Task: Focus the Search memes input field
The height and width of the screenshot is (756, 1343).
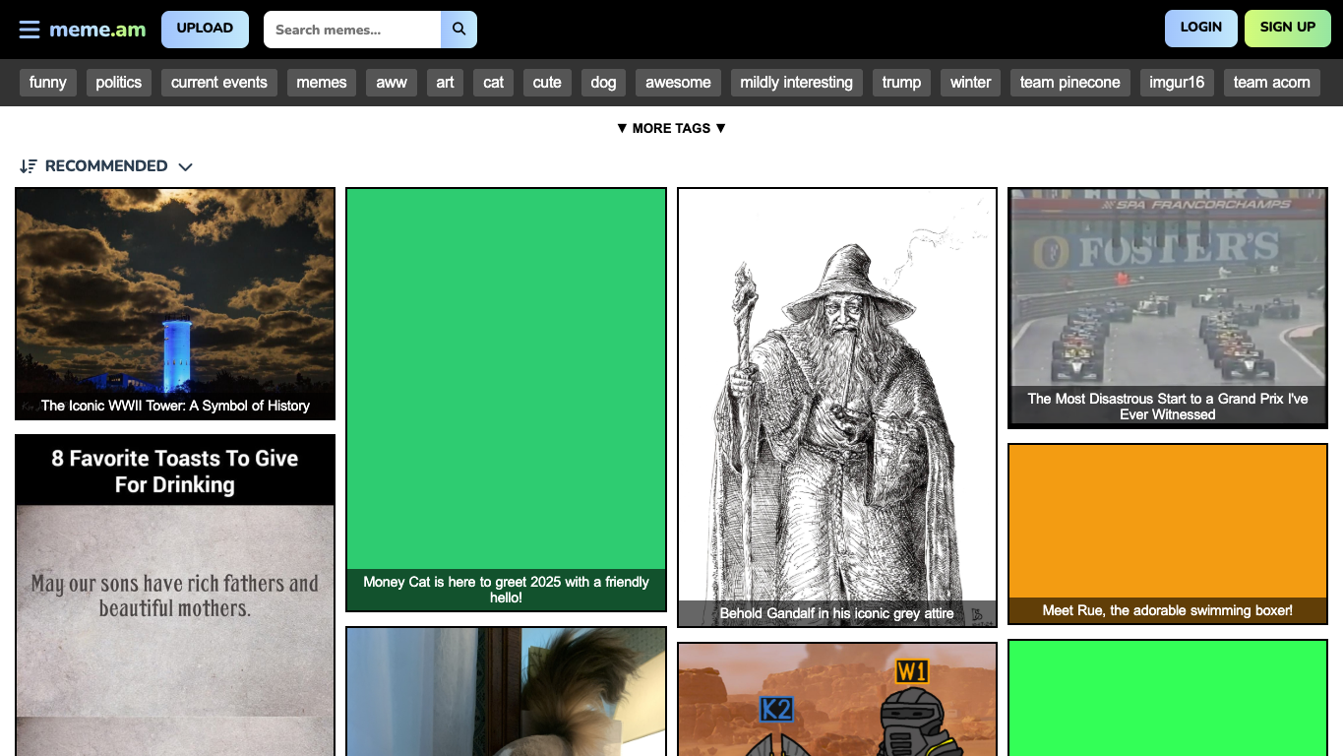Action: point(352,30)
